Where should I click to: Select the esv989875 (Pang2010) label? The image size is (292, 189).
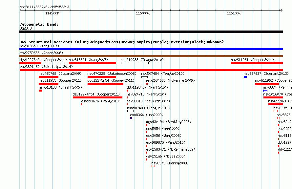pyautogui.click(x=166, y=142)
